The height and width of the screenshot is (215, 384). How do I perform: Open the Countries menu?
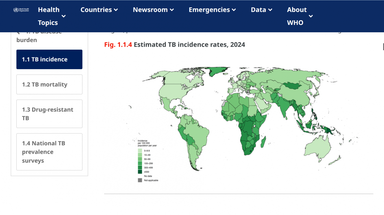pyautogui.click(x=99, y=10)
